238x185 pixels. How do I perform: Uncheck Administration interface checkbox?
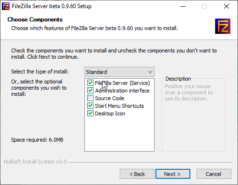[x=90, y=91]
